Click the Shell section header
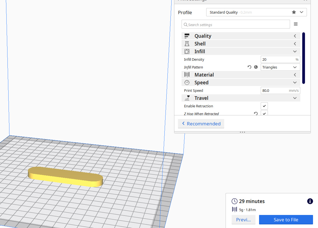 241,44
